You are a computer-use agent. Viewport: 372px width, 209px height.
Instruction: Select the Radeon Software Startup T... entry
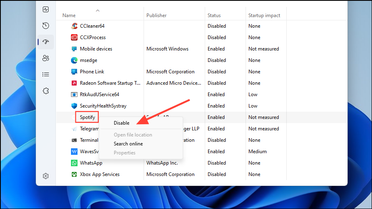tap(110, 83)
